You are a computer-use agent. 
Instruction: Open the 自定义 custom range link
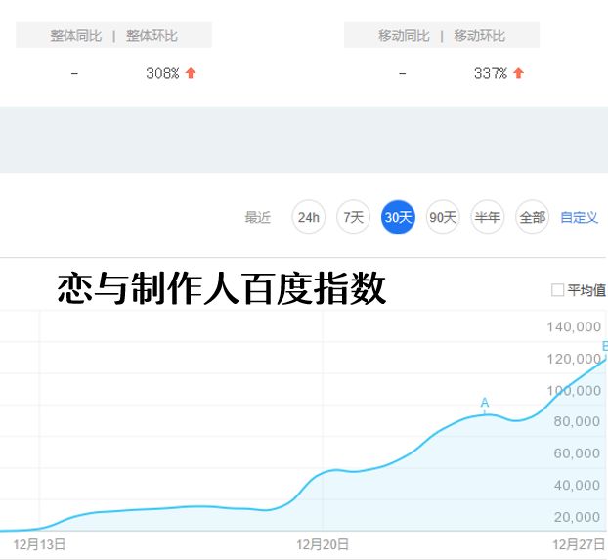pyautogui.click(x=579, y=218)
